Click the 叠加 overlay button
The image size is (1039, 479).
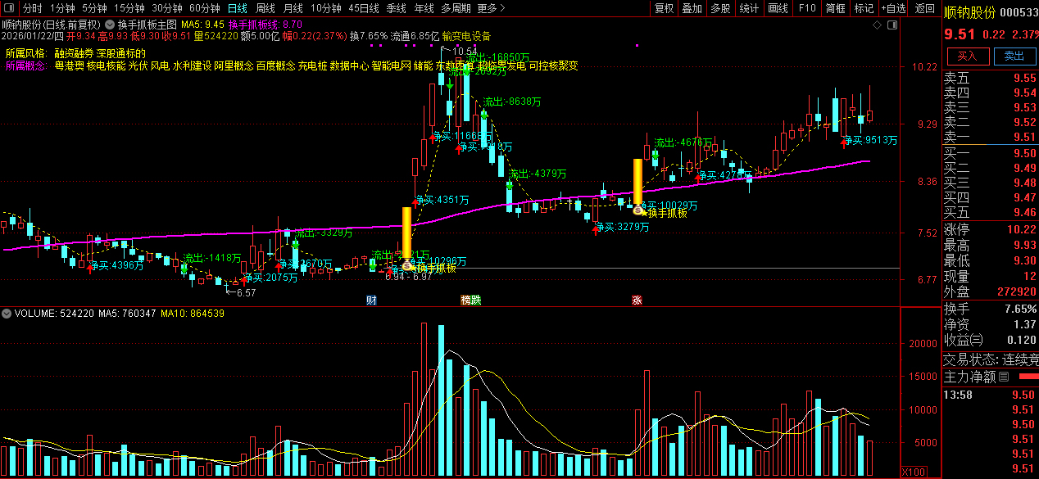692,8
